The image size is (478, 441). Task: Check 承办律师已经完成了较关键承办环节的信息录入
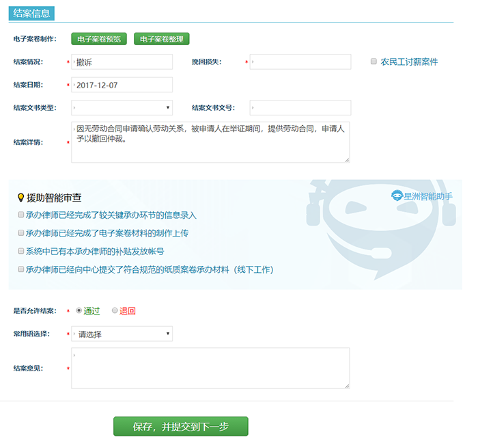click(20, 215)
